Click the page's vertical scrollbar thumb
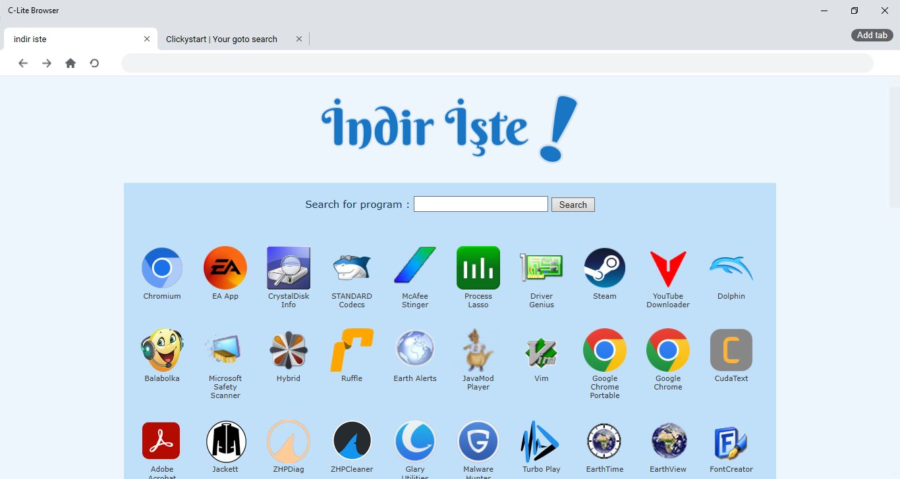The width and height of the screenshot is (900, 479). 895,147
